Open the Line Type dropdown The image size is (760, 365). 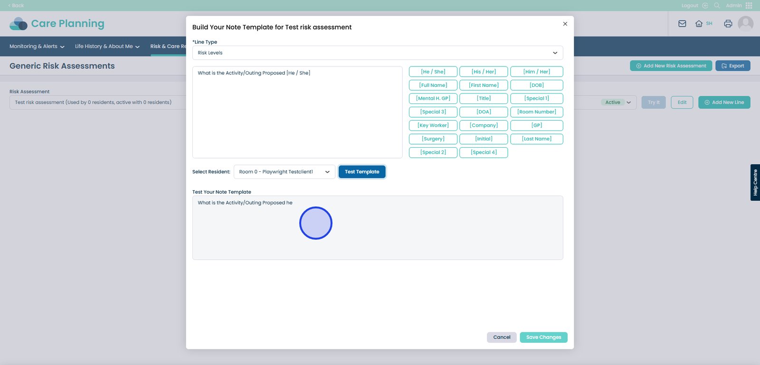[x=378, y=53]
